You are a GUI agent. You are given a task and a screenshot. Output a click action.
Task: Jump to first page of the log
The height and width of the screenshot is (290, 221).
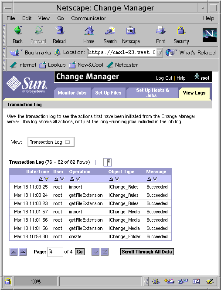coord(14,252)
